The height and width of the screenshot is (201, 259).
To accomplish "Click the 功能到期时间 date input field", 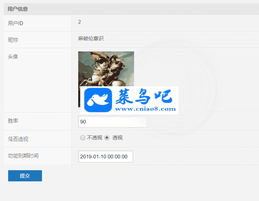I will tap(106, 156).
